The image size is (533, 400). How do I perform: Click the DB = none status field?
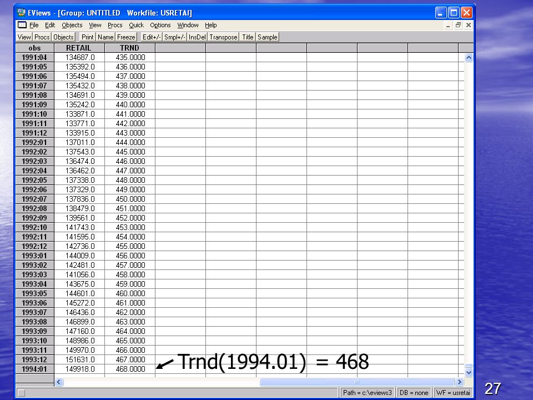414,393
